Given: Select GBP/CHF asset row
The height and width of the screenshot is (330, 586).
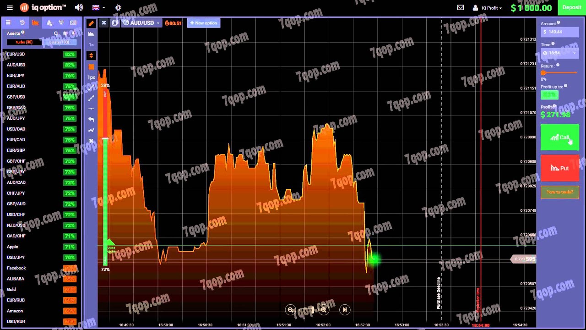Looking at the screenshot, I should coord(41,161).
